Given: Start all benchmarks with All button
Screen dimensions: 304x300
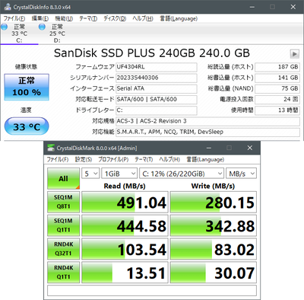Looking at the screenshot, I should [63, 179].
